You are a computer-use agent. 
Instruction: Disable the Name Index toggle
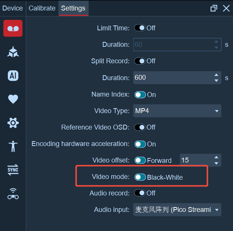tap(140, 95)
